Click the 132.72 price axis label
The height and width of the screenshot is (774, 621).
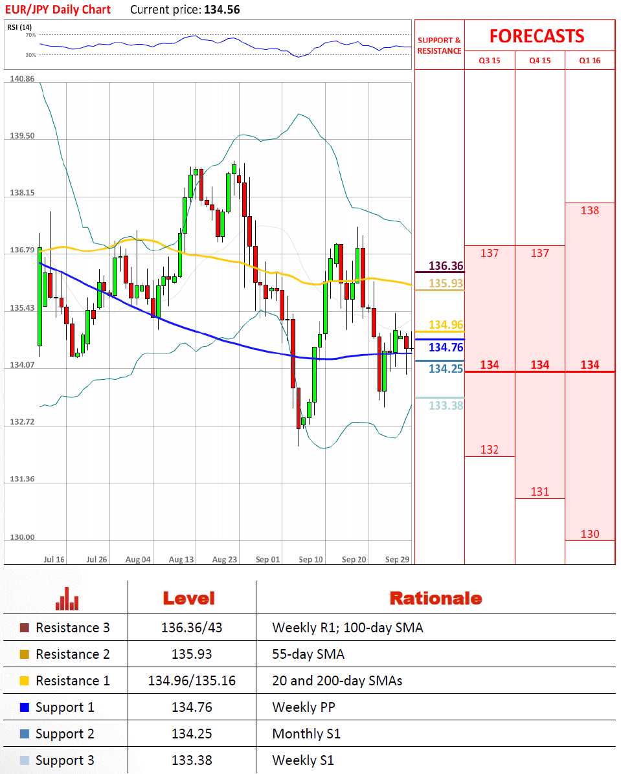coord(22,422)
